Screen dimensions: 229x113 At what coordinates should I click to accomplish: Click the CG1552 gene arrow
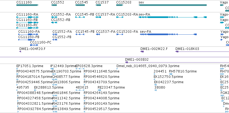[x=54, y=5]
